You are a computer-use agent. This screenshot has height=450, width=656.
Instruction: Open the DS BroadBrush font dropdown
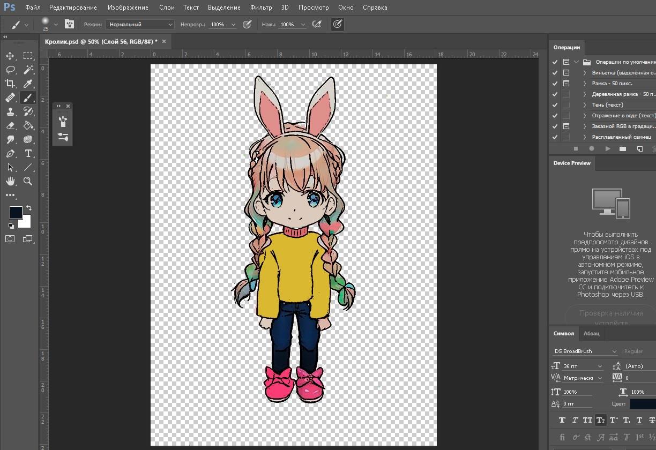pyautogui.click(x=614, y=351)
